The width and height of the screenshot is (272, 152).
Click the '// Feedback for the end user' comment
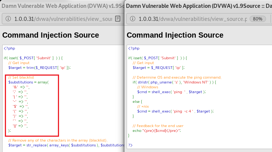tap(158, 126)
